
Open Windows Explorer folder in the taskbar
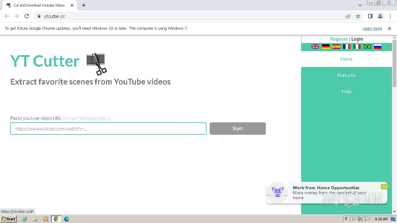pyautogui.click(x=35, y=219)
